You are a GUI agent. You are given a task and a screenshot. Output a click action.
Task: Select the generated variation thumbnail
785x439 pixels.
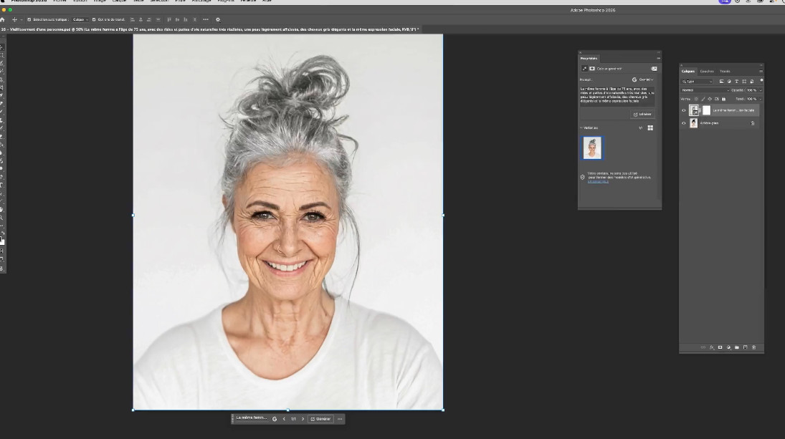pyautogui.click(x=592, y=148)
